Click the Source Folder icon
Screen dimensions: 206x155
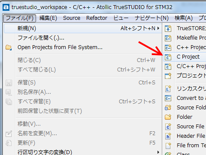168,108
